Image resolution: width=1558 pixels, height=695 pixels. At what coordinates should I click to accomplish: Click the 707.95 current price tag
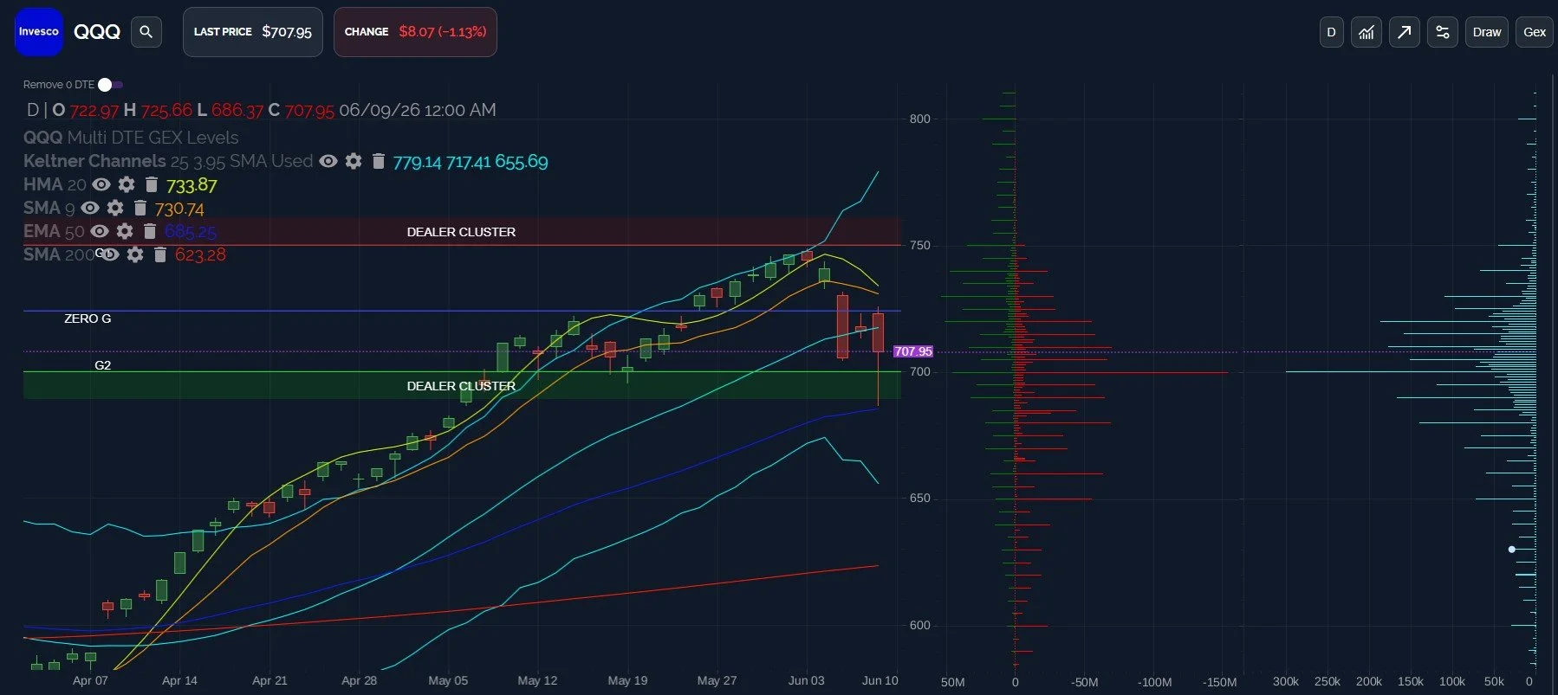pyautogui.click(x=913, y=351)
